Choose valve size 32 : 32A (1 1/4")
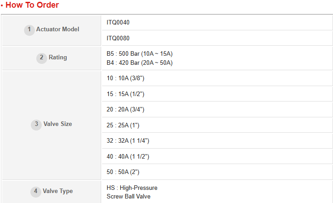Viewport: 333px width, 203px height. (x=128, y=141)
